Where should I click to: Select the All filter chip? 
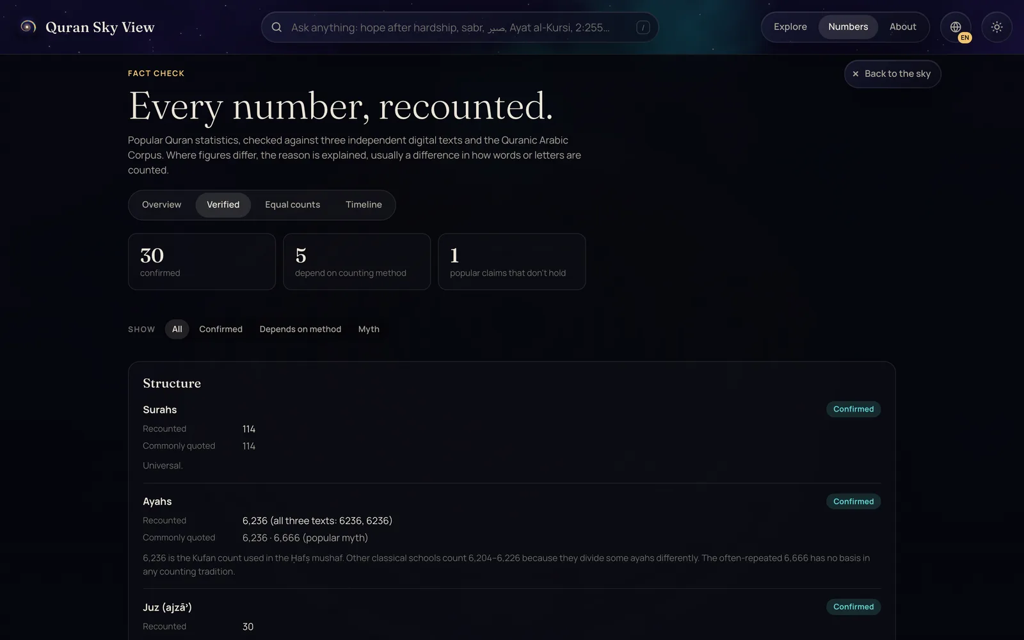click(x=177, y=330)
